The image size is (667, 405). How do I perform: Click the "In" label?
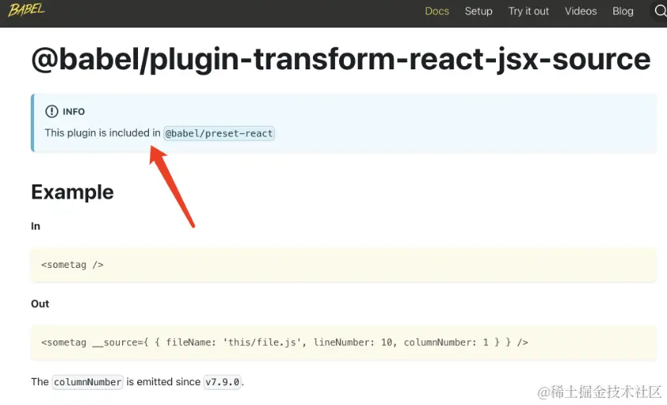coord(35,226)
